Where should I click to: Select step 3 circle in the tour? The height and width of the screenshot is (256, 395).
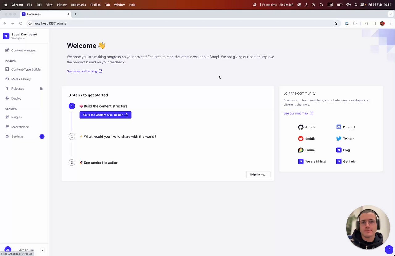pos(72,163)
